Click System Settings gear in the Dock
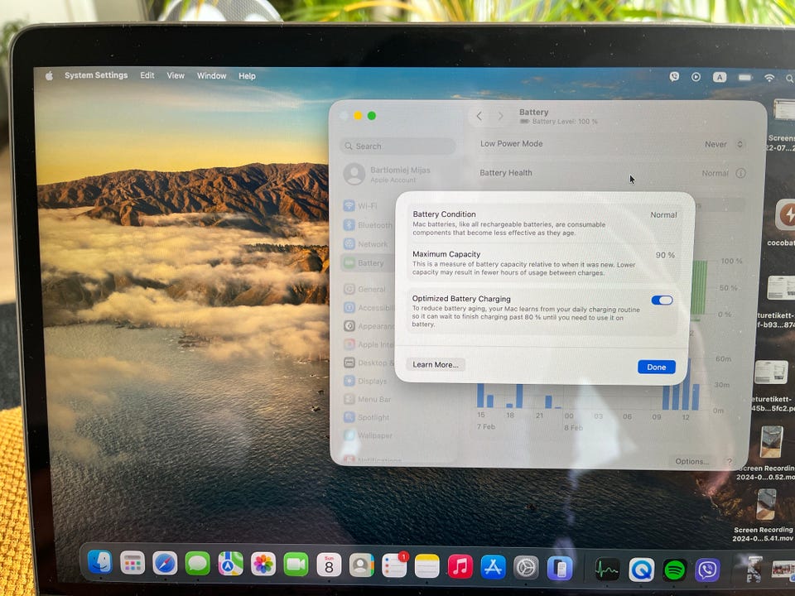The image size is (795, 596). click(526, 568)
